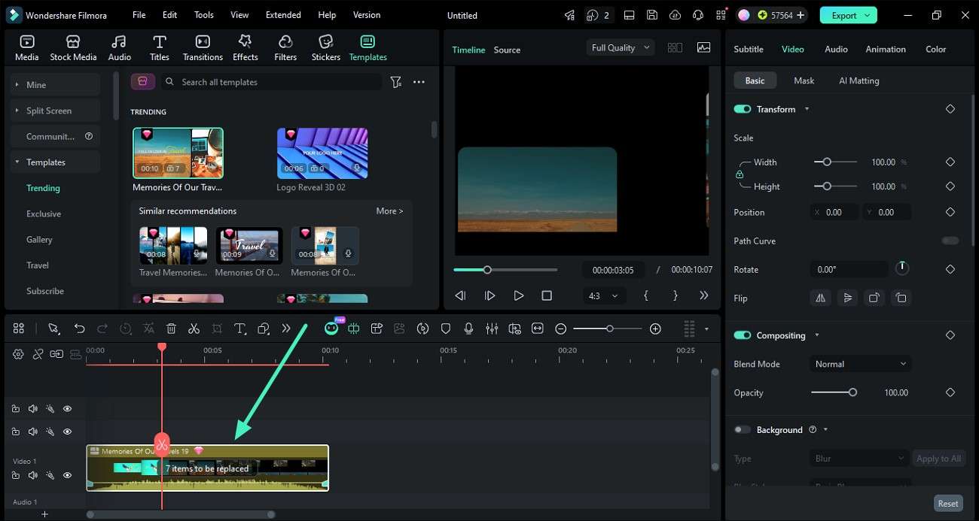Click the zoom in timeline plus icon
The height and width of the screenshot is (521, 979).
(655, 329)
